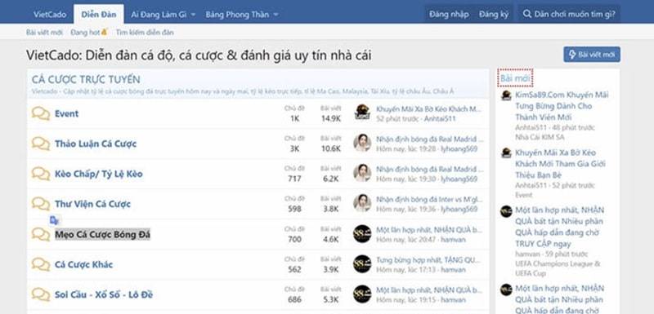Open the Ai Đang Làm Gì menu

pos(159,14)
